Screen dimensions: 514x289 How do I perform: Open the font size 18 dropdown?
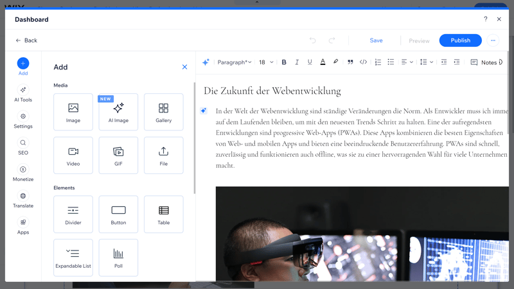266,62
